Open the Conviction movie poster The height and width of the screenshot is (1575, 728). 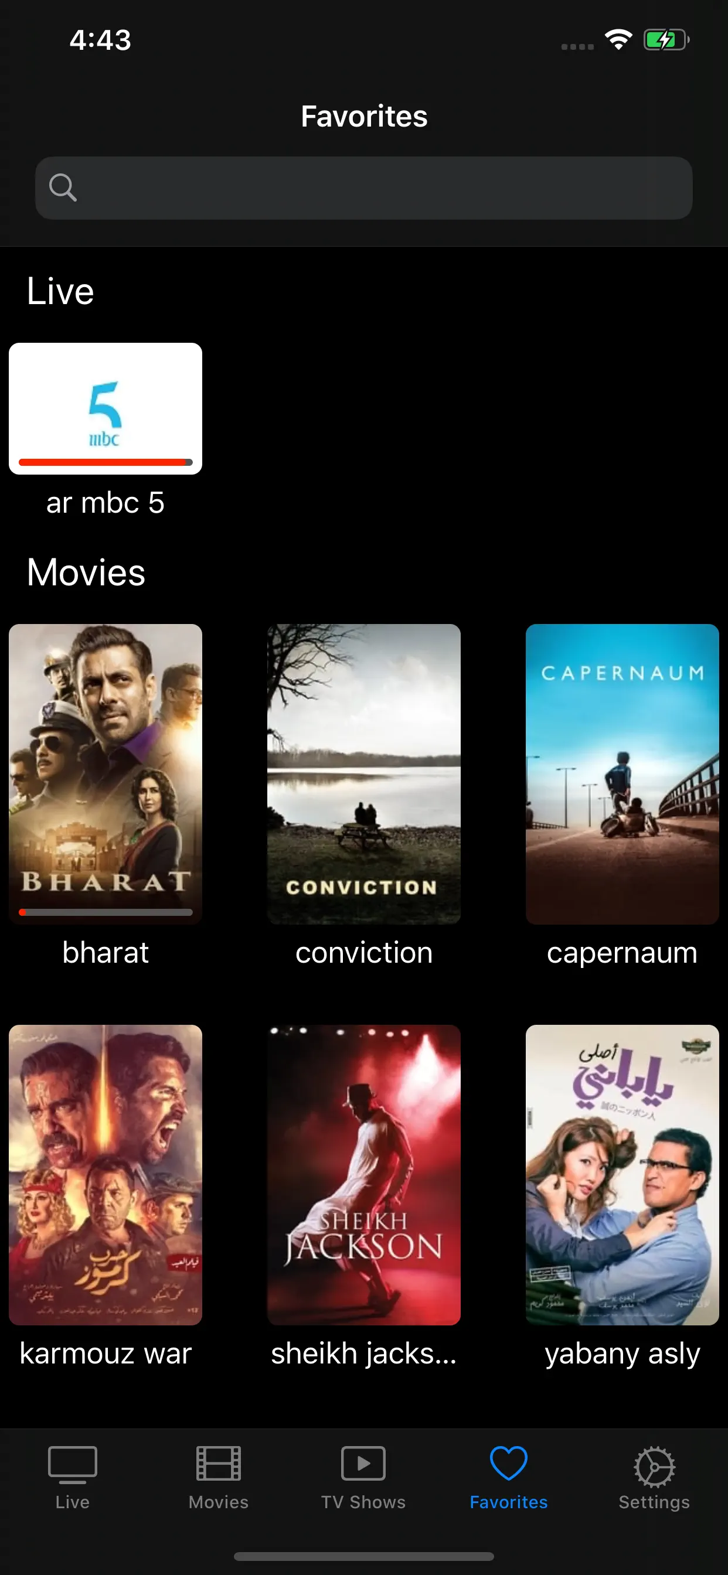coord(364,774)
